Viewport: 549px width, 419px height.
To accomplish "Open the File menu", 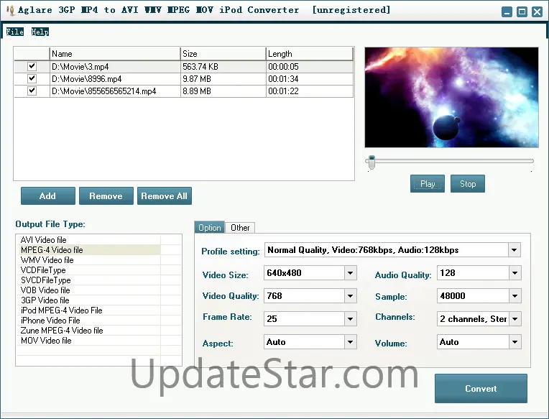I will [14, 32].
